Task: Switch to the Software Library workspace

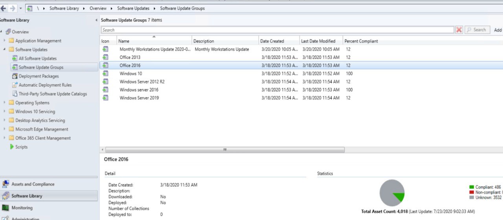Action: pyautogui.click(x=49, y=196)
